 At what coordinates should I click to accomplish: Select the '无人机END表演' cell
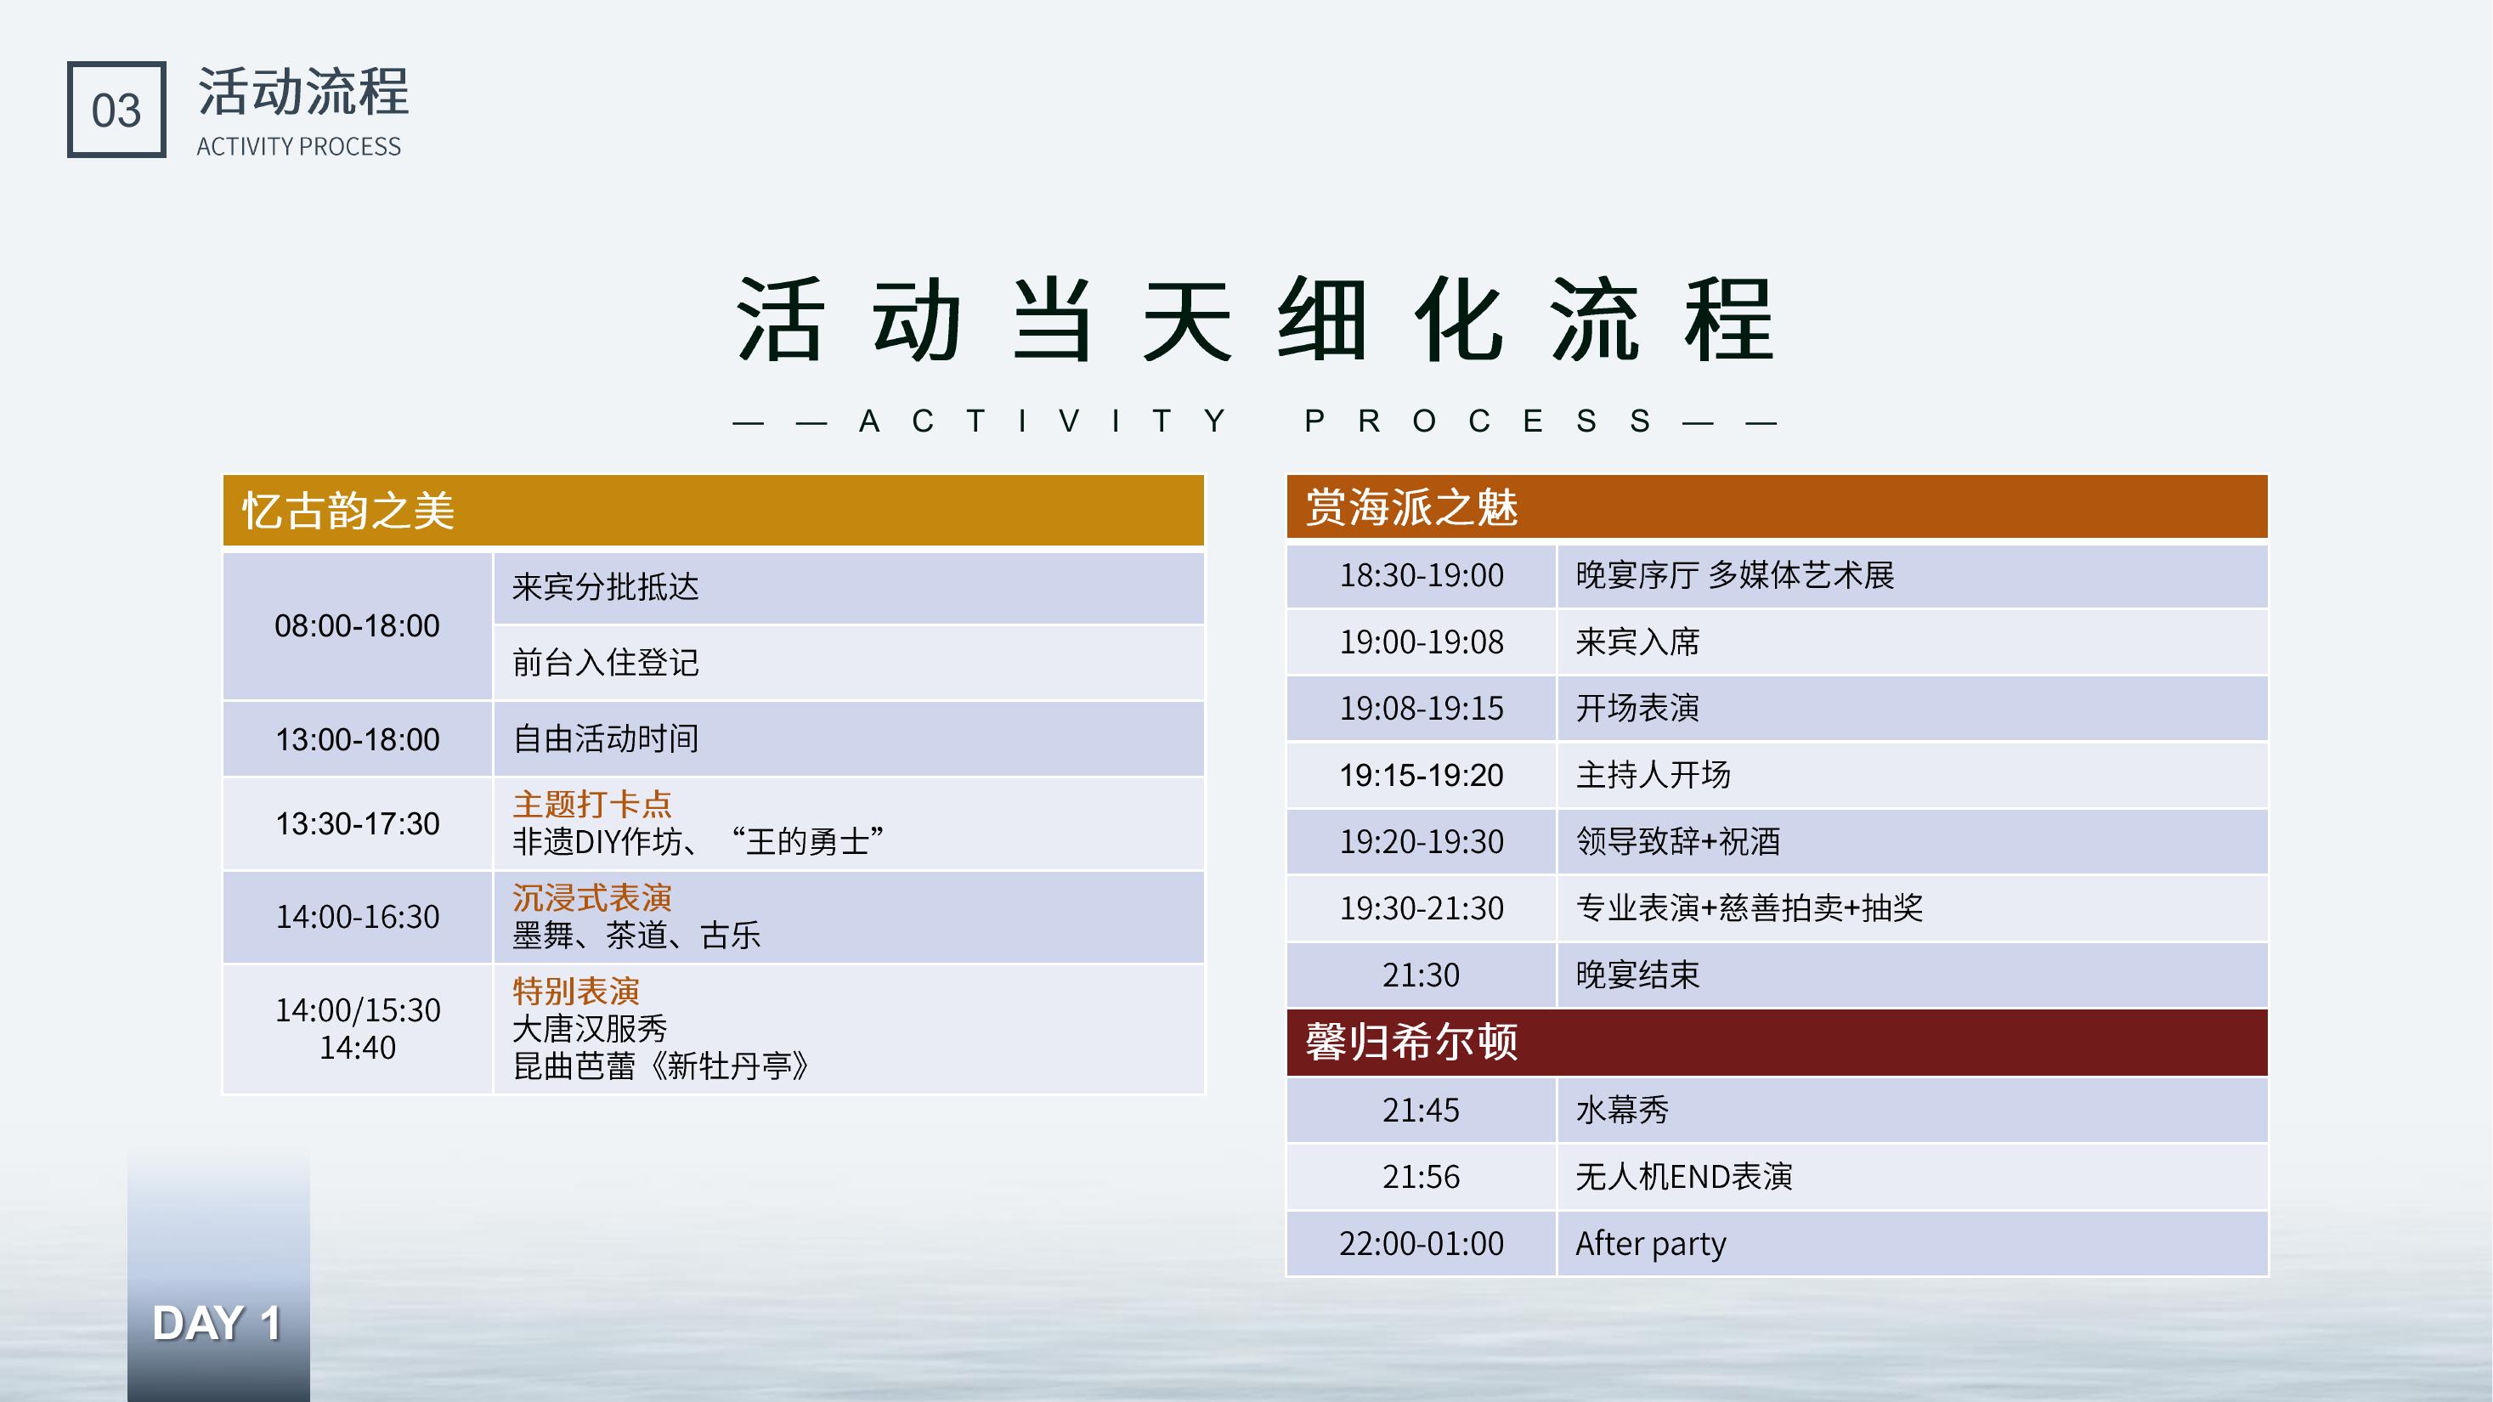1913,1177
